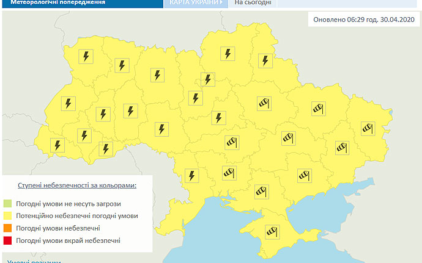422x263 pixels.
Task: Click the Оновлено 06:29 timestamp box
Action: click(x=365, y=19)
